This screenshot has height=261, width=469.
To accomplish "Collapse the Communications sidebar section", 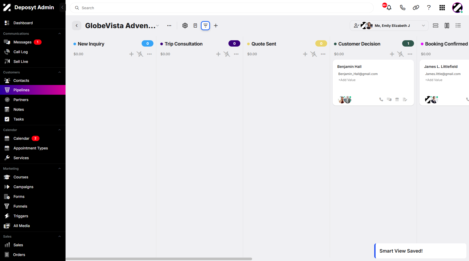I will coord(60,34).
